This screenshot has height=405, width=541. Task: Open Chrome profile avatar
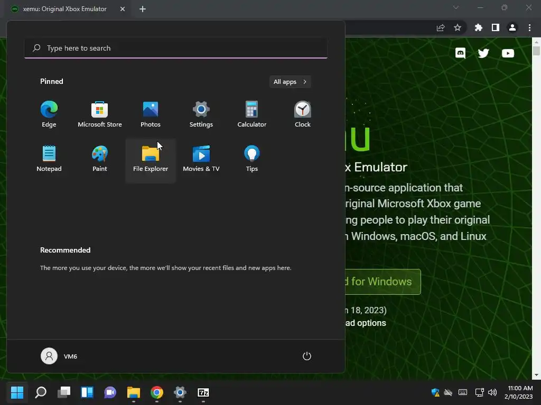(x=512, y=27)
